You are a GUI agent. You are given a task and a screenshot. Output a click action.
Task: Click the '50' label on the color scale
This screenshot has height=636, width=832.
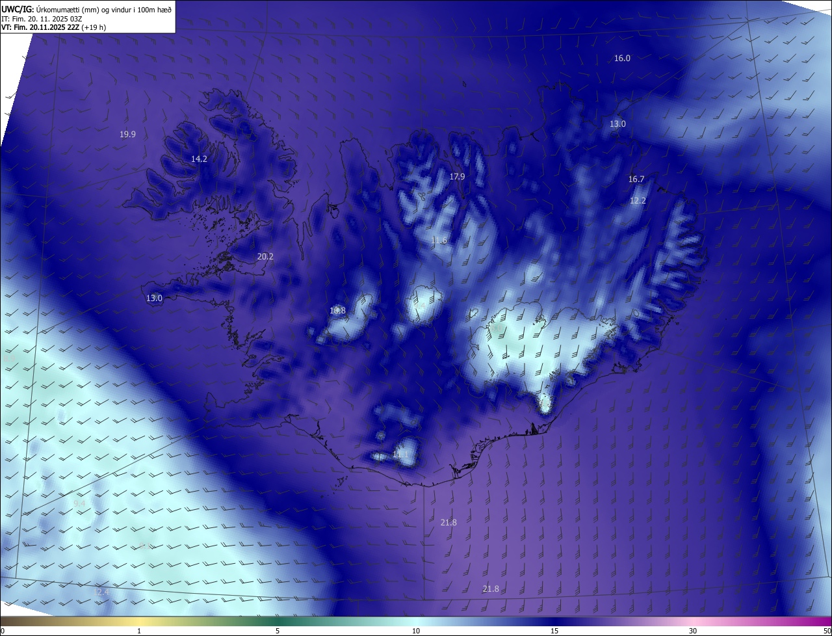[x=827, y=631]
